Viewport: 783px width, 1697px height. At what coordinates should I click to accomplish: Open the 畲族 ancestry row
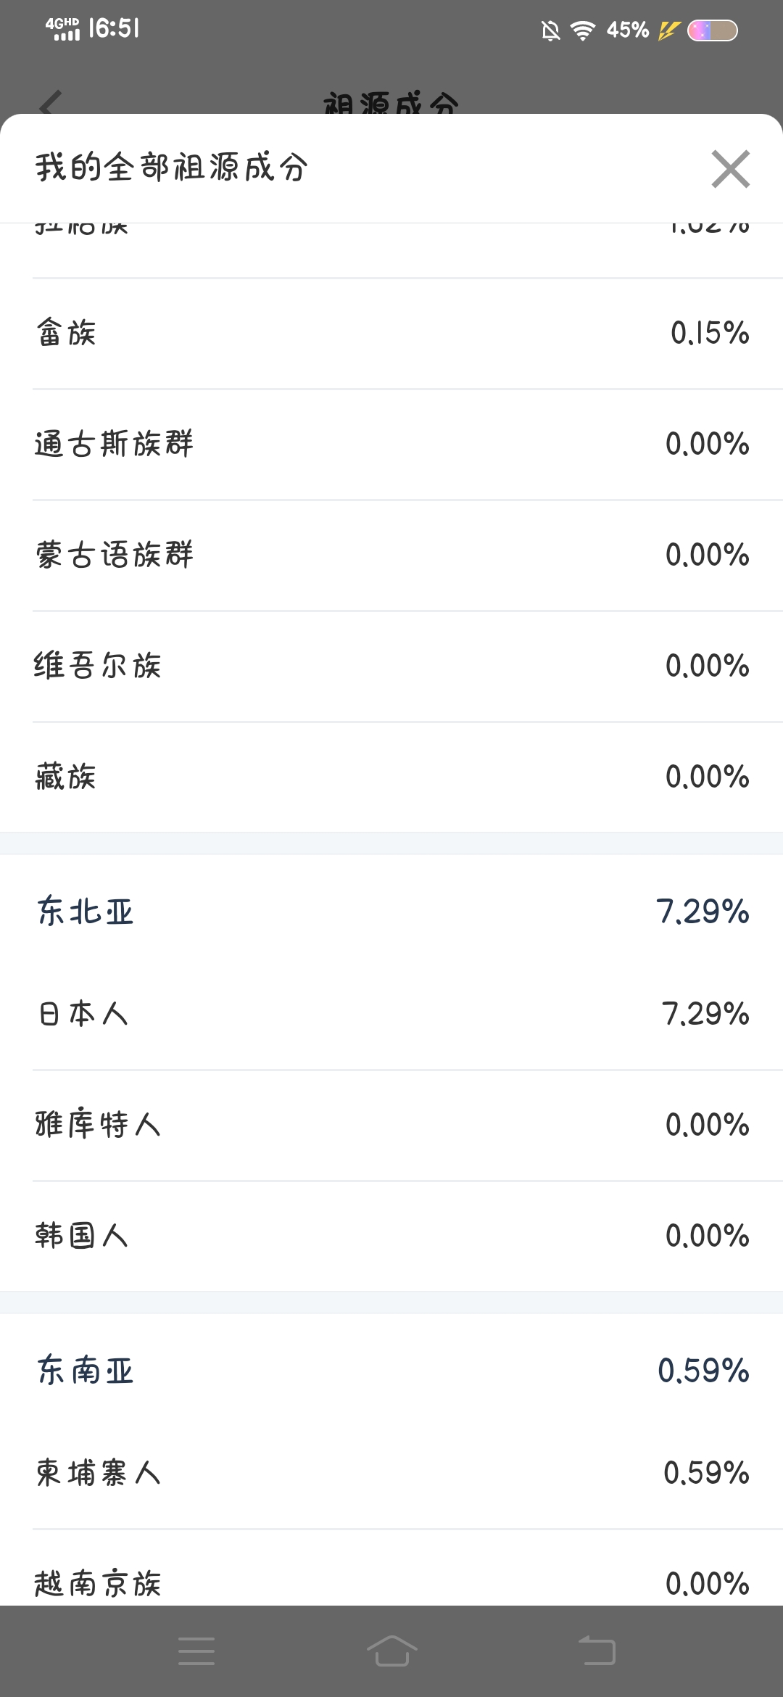tap(391, 334)
